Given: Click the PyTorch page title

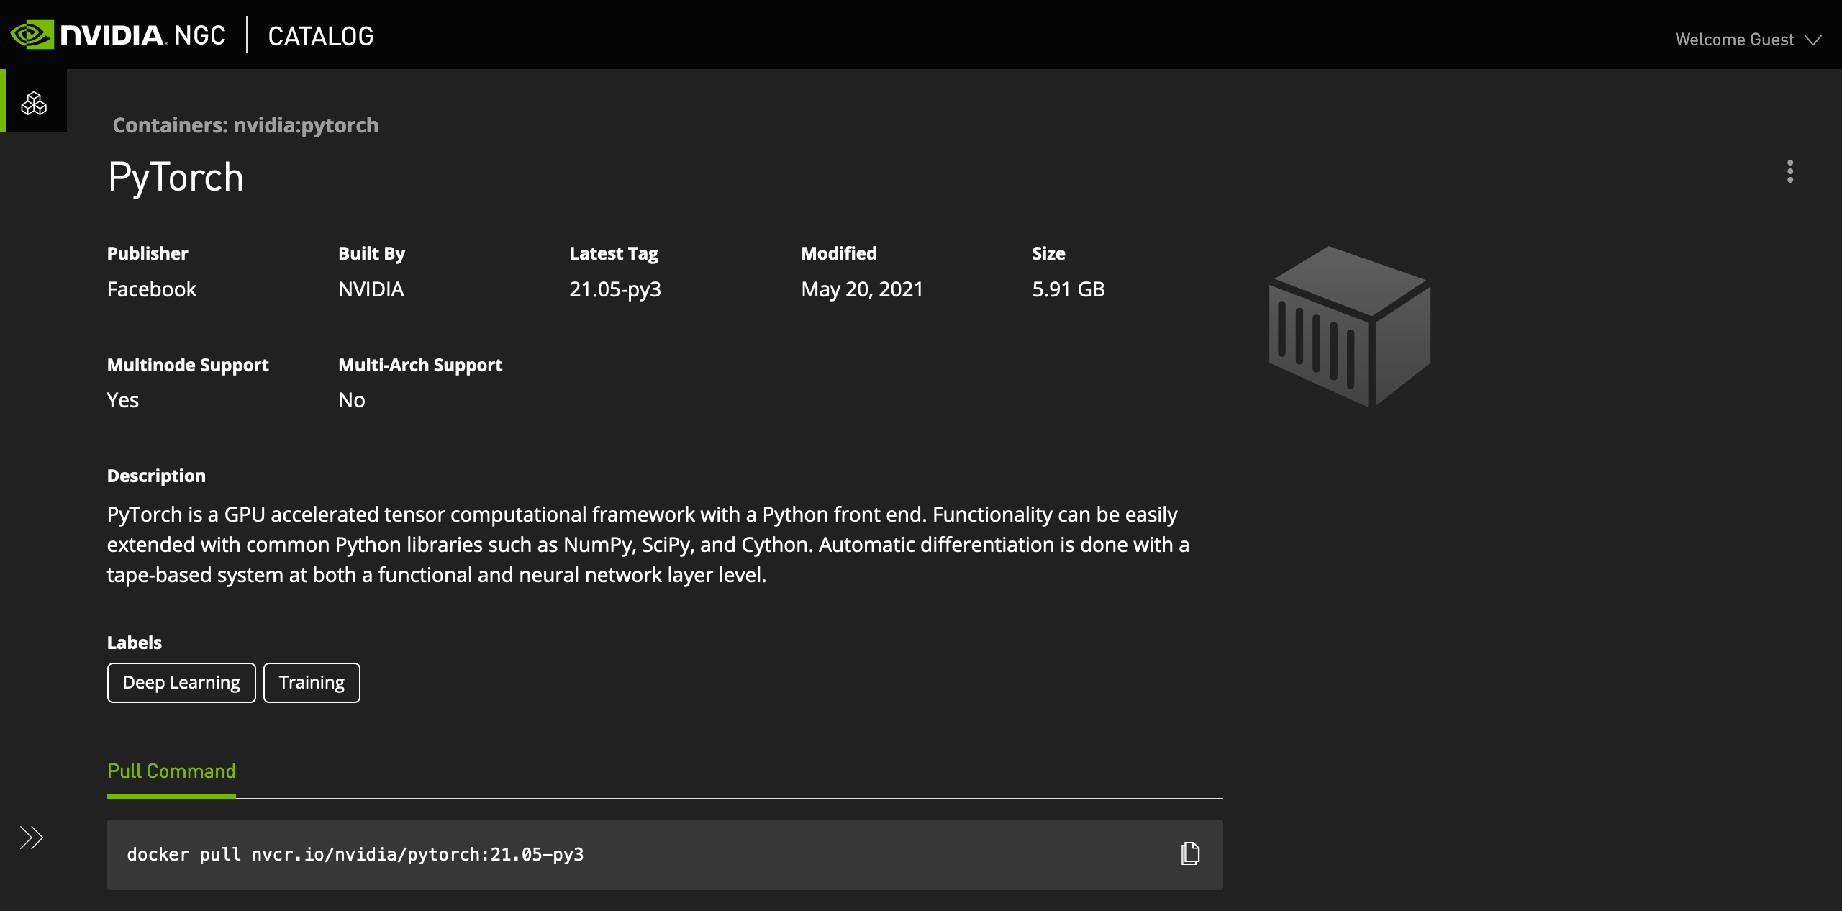Looking at the screenshot, I should [176, 177].
